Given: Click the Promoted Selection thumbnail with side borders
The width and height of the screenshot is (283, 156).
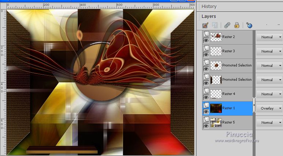Looking at the screenshot, I should (x=216, y=80).
